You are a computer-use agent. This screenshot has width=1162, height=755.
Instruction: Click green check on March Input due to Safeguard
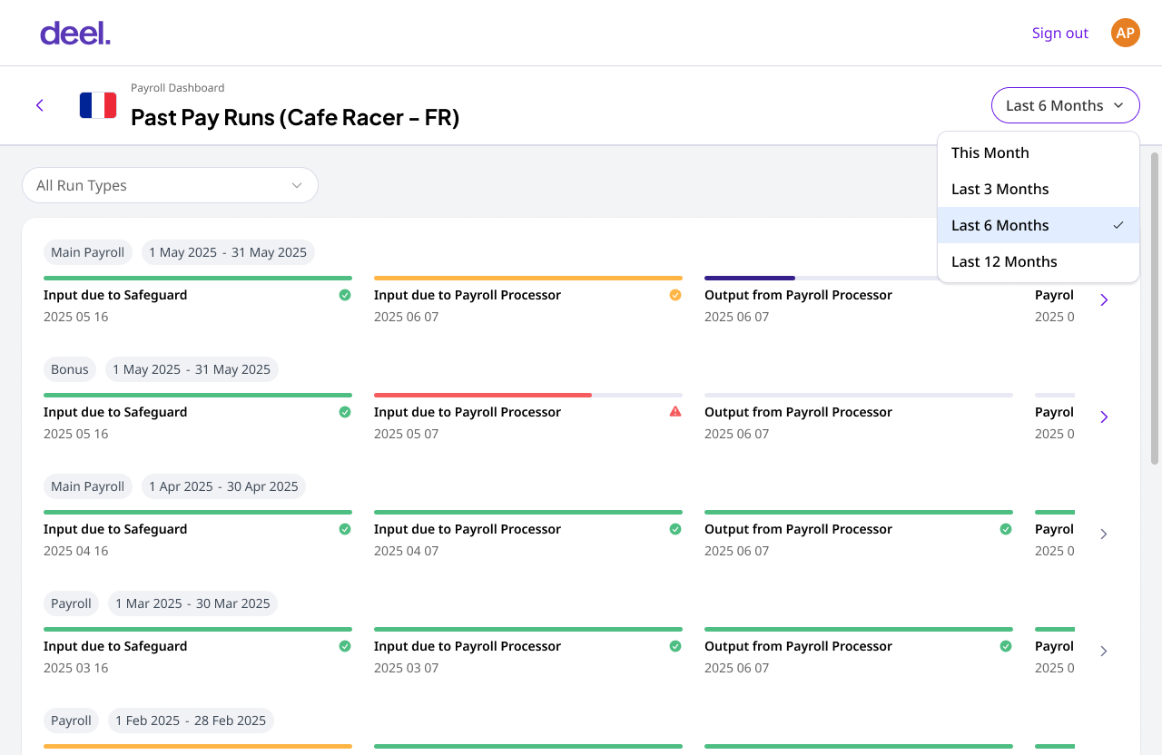pyautogui.click(x=345, y=646)
